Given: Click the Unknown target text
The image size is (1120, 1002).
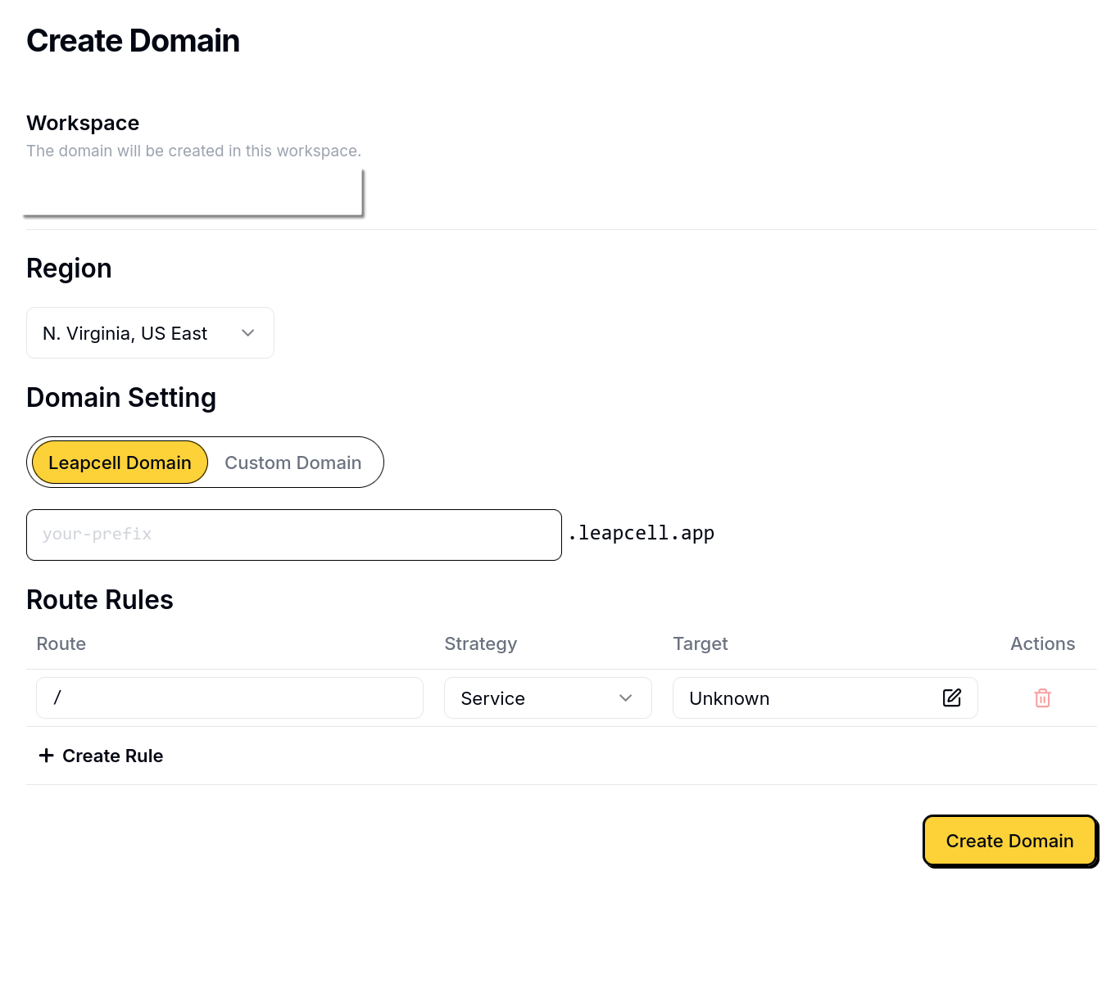Looking at the screenshot, I should click(729, 698).
